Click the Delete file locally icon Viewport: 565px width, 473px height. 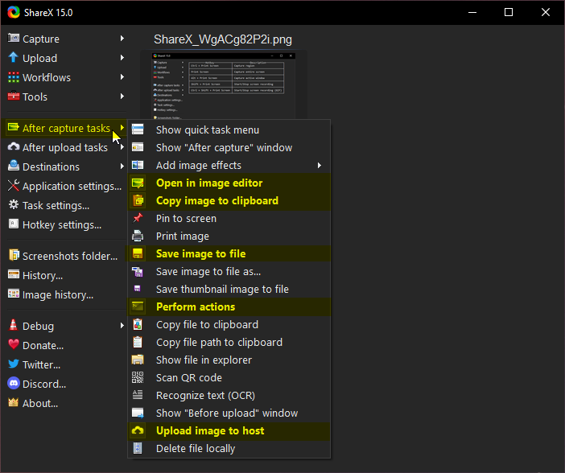point(138,448)
